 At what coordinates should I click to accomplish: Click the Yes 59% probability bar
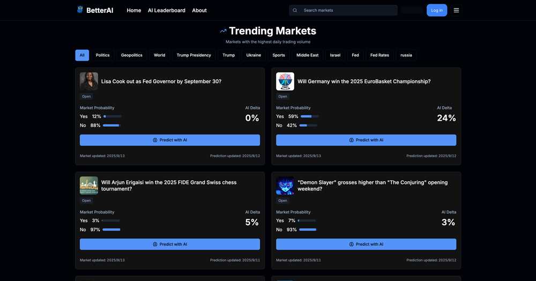pyautogui.click(x=310, y=116)
